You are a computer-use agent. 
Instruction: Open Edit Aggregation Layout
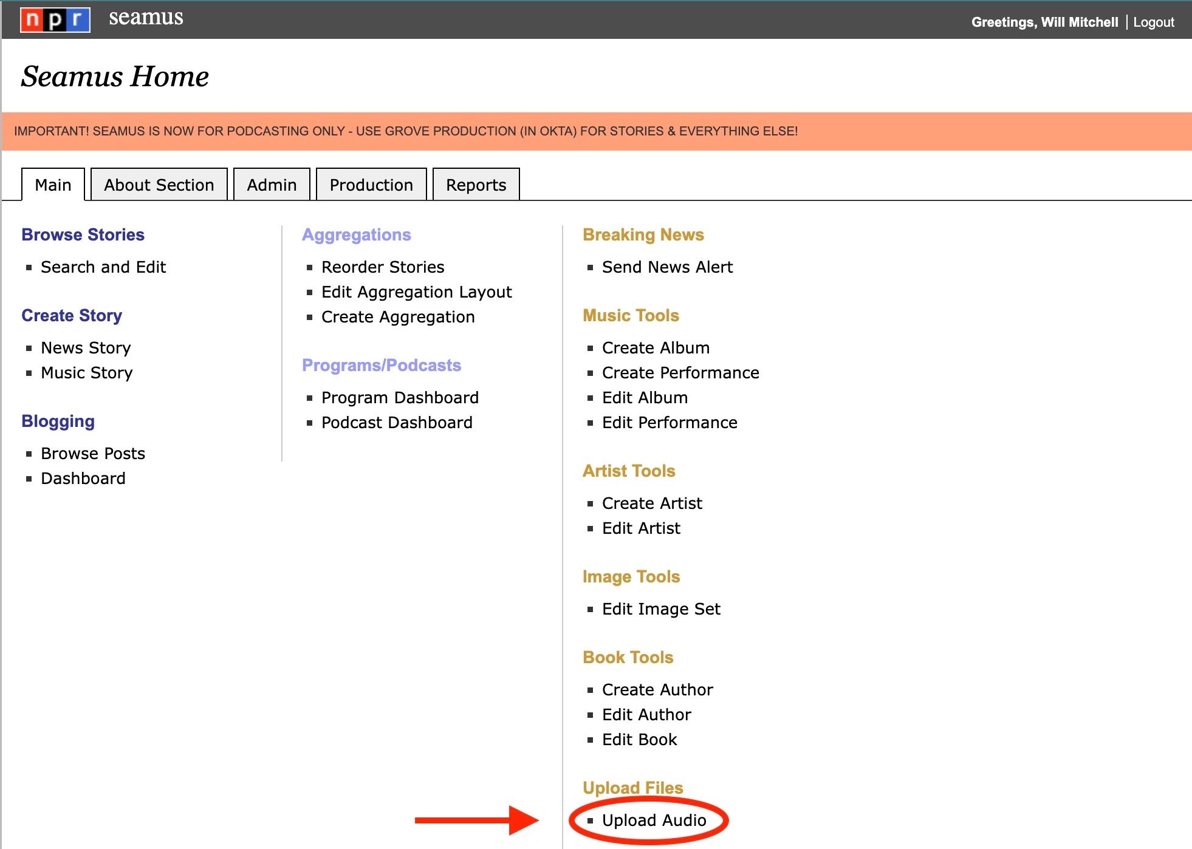(417, 292)
